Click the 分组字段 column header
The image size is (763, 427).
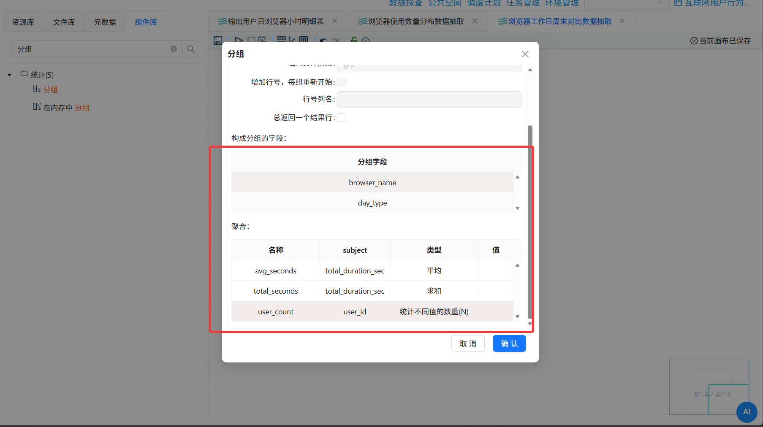pyautogui.click(x=372, y=162)
